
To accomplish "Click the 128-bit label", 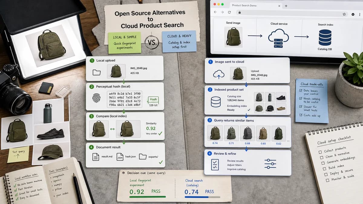I will [153, 105].
